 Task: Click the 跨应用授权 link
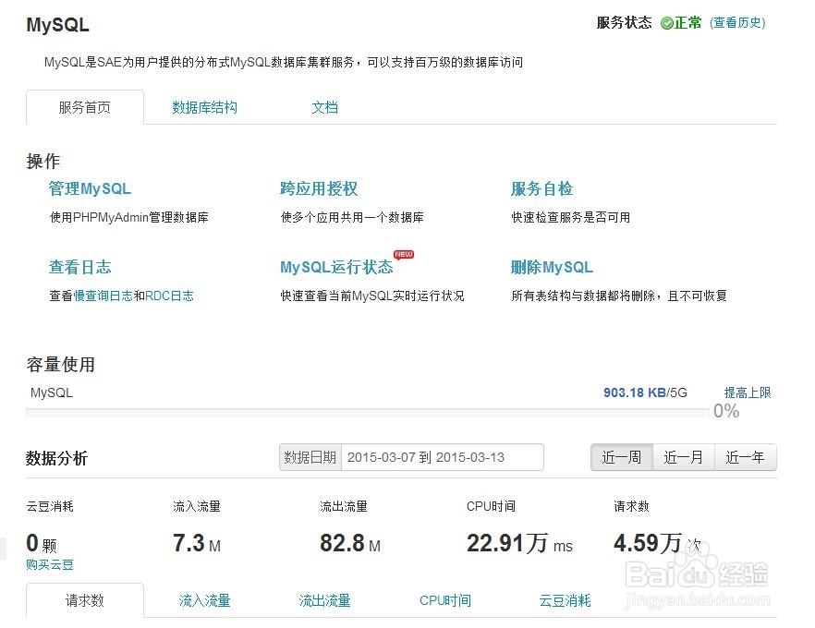tap(319, 188)
